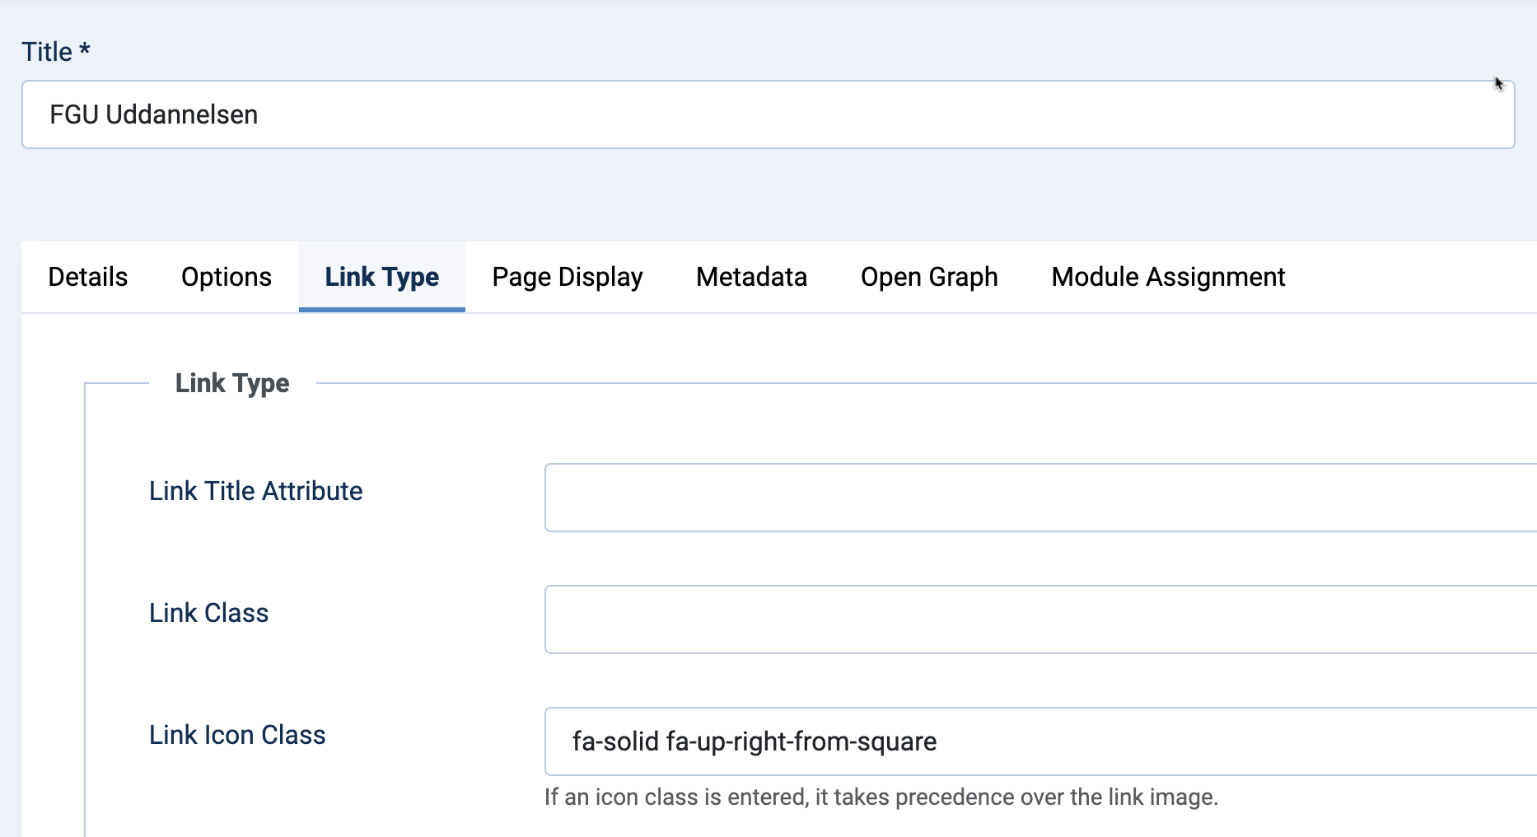The image size is (1537, 837).
Task: Click the Title field label
Action: tap(47, 52)
